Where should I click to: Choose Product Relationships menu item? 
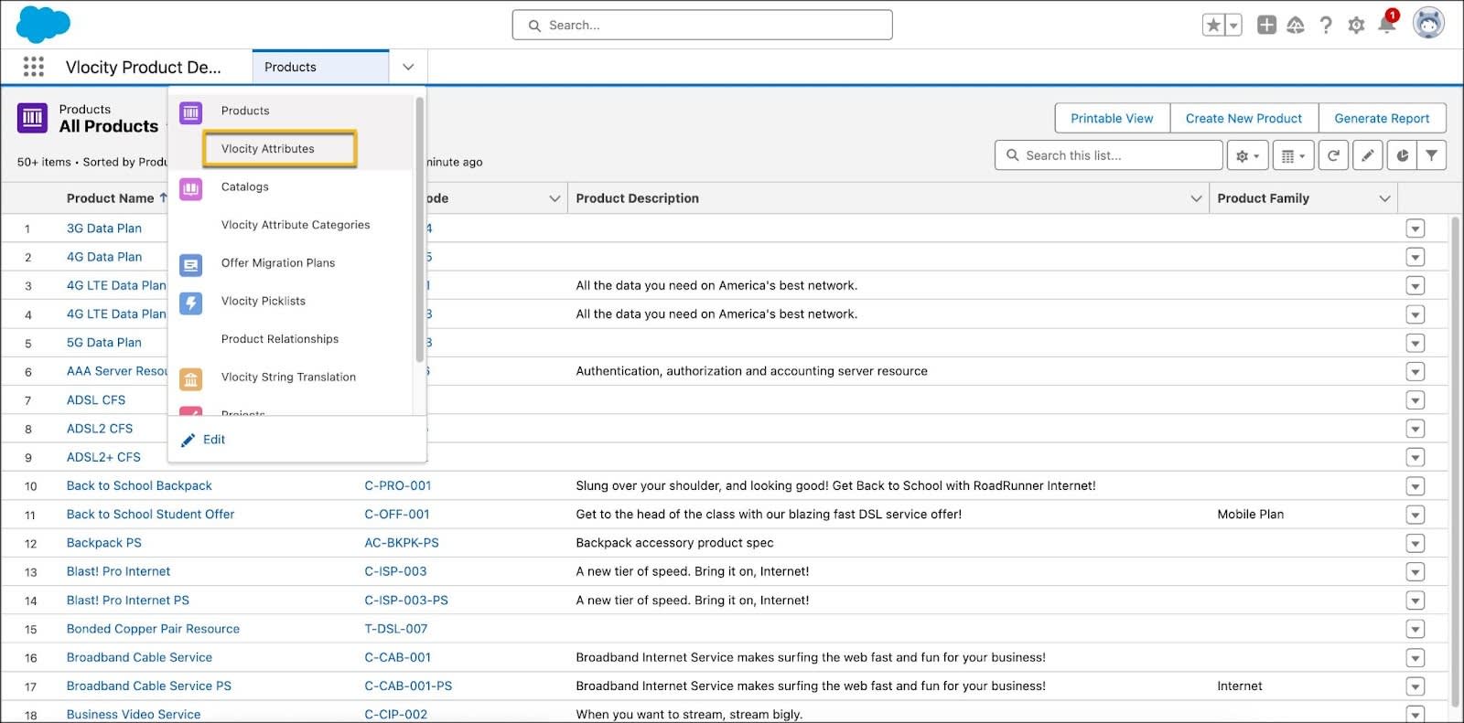280,339
